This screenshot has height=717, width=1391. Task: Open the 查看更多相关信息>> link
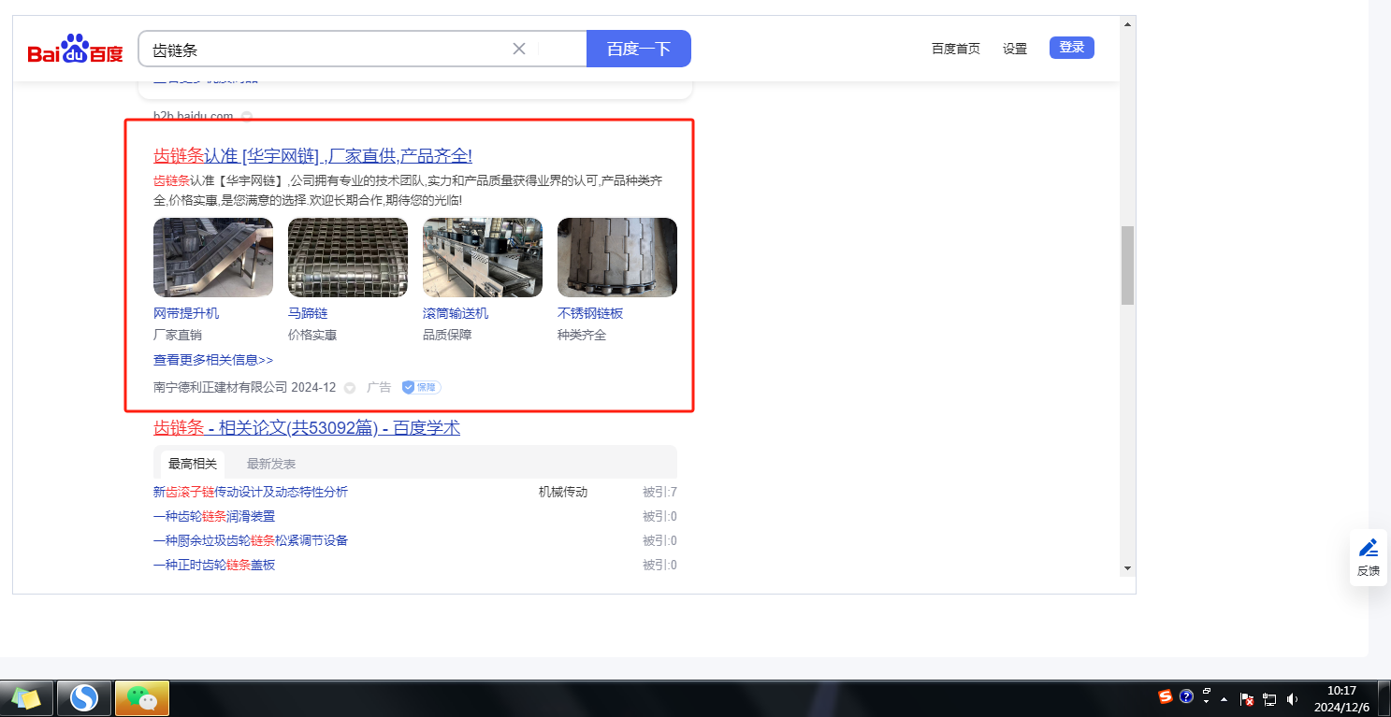213,360
